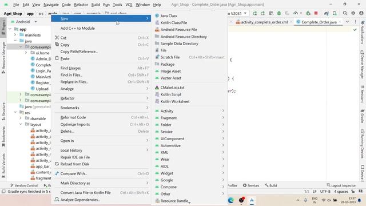Click the CMakeLists.txt triangle icon

[157, 88]
